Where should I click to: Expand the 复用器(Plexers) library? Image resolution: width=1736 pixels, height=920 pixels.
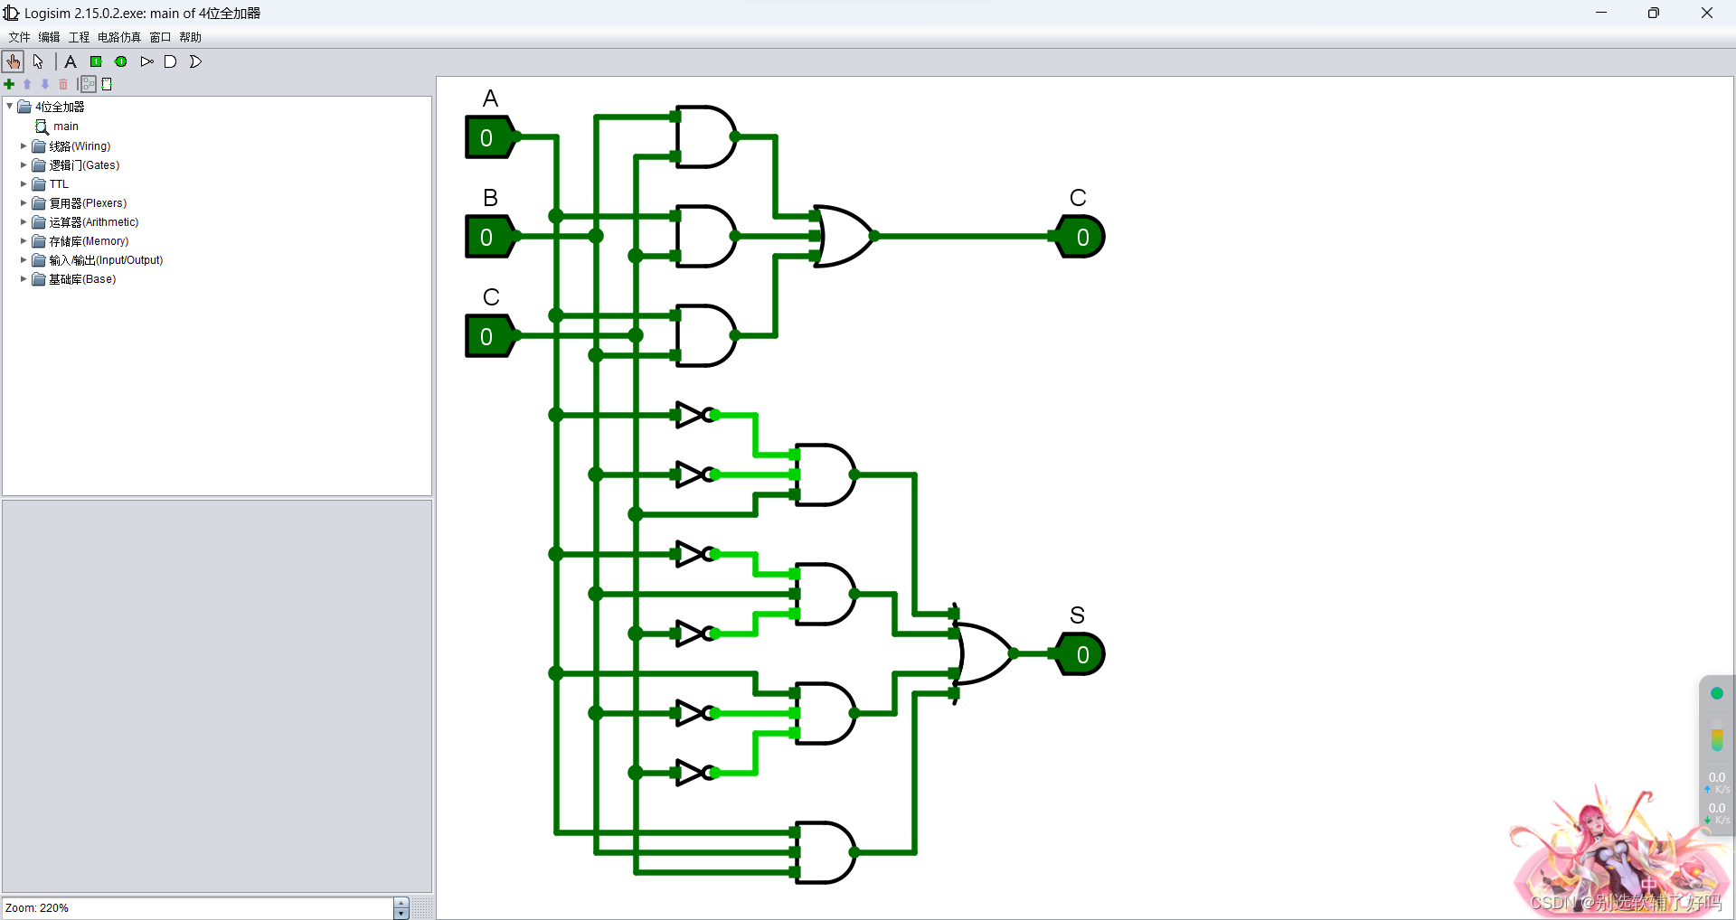(24, 202)
